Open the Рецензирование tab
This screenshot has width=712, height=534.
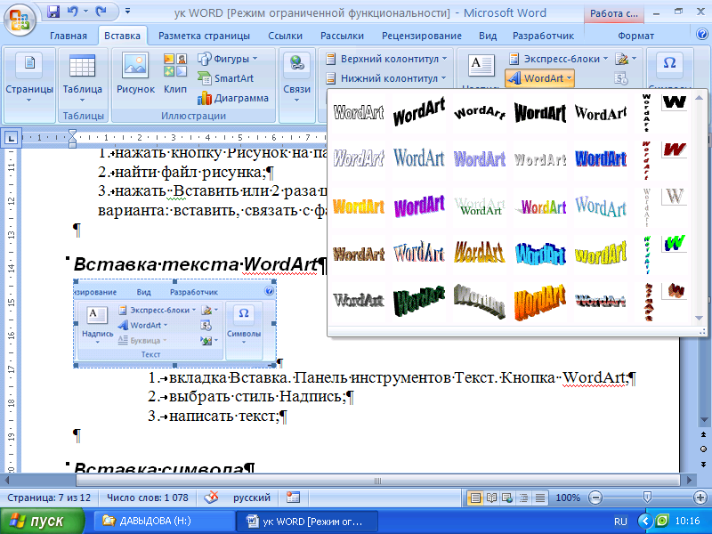click(x=421, y=36)
